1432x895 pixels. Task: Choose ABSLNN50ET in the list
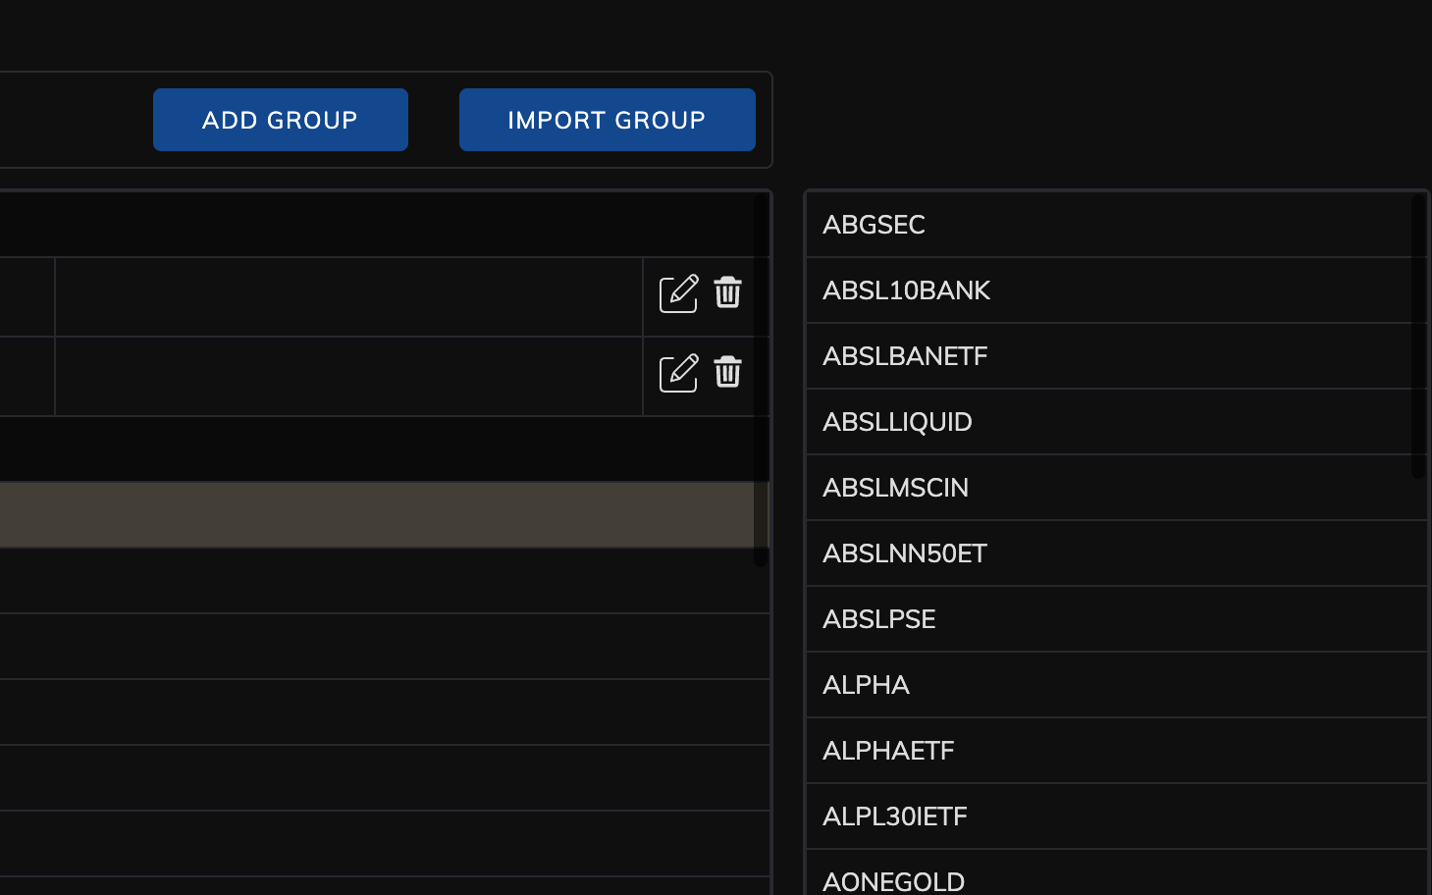pos(1116,553)
